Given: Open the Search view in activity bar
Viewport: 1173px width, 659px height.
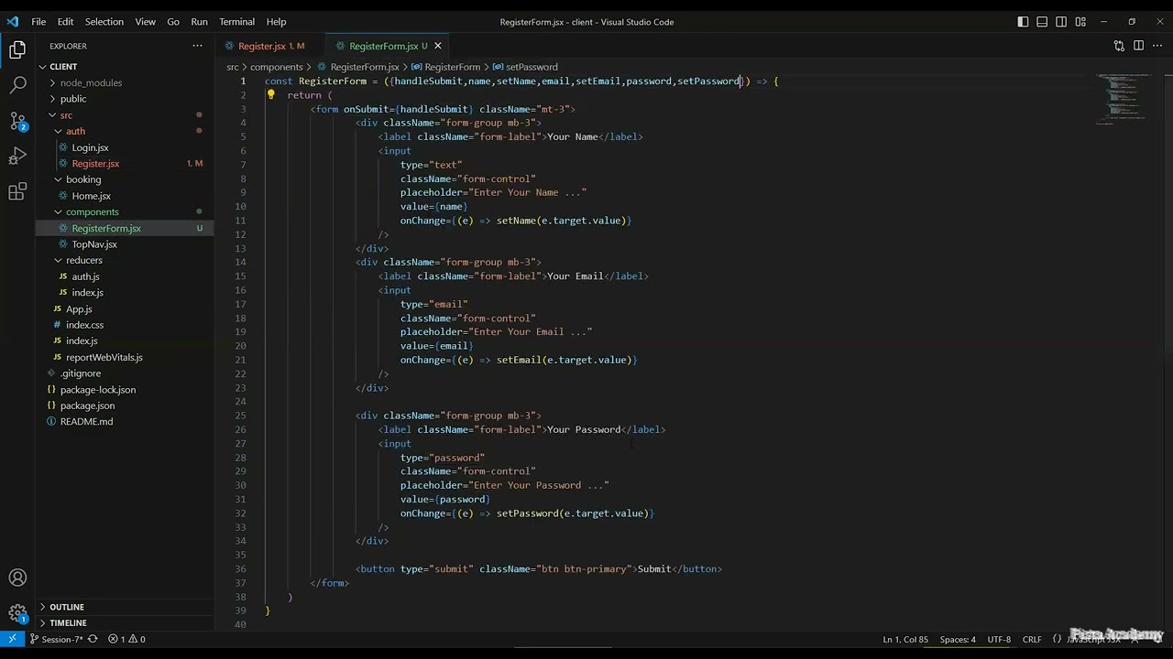Looking at the screenshot, I should pos(17,85).
